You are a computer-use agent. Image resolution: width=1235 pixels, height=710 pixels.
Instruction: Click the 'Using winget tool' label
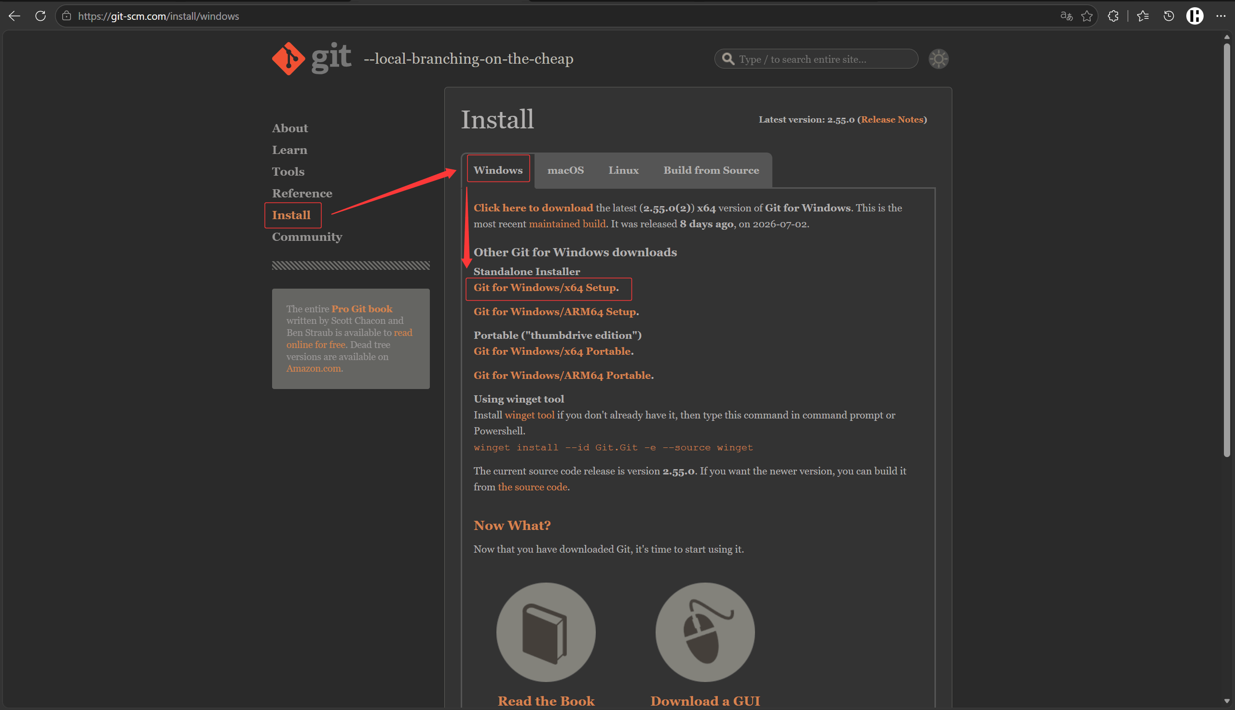(x=519, y=399)
